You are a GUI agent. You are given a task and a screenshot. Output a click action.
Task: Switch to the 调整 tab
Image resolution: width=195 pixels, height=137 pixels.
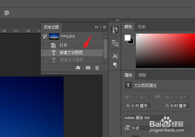coord(142,75)
